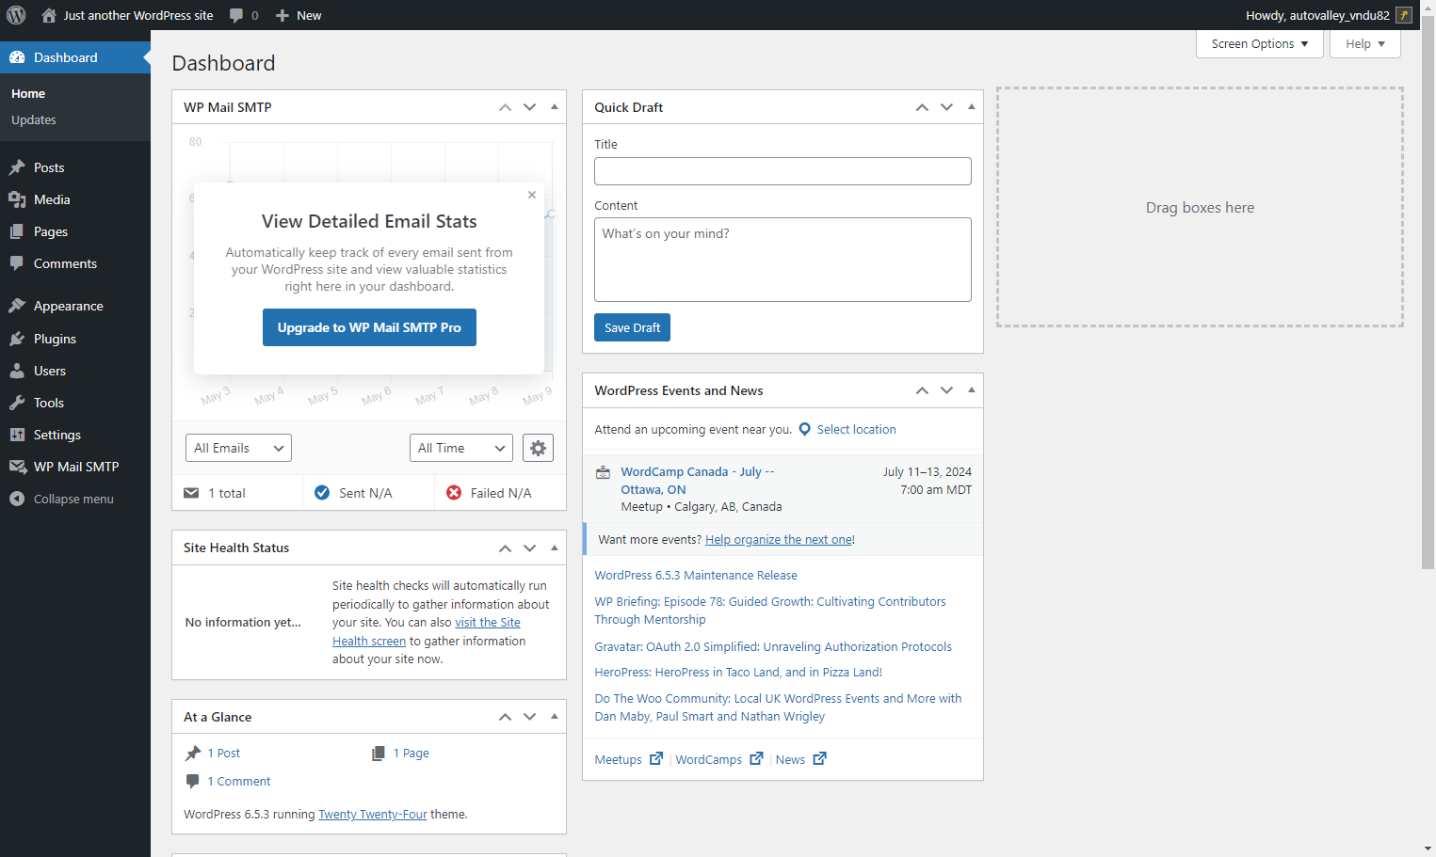Open the All Time dropdown
Image resolution: width=1436 pixels, height=857 pixels.
(461, 448)
